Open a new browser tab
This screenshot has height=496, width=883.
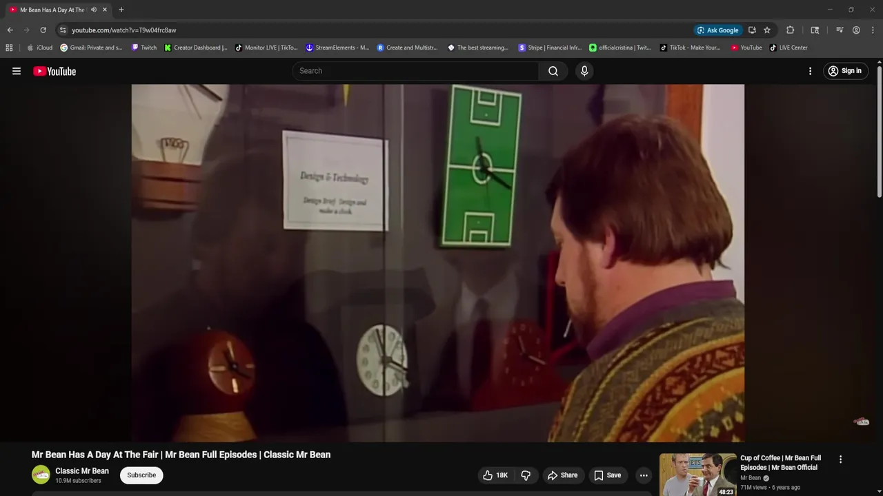[x=121, y=10]
